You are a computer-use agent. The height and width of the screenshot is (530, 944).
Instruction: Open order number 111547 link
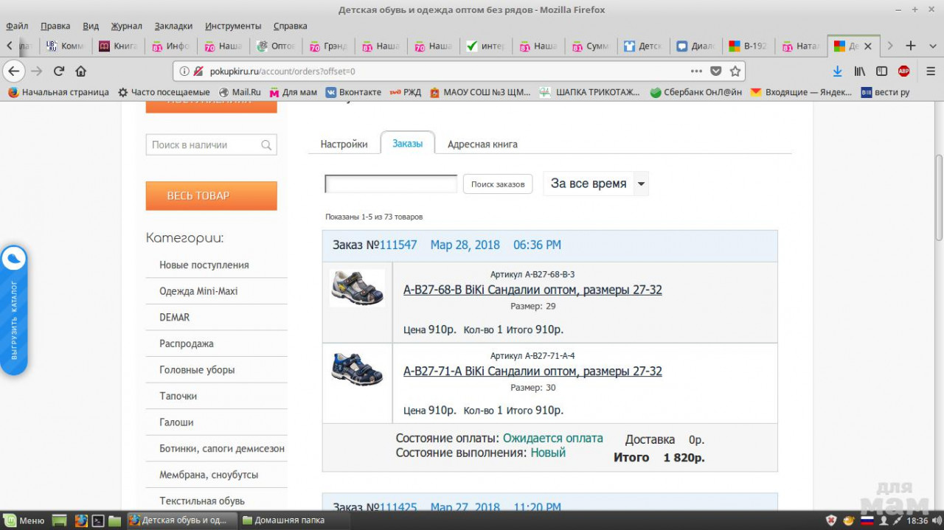[x=398, y=245]
